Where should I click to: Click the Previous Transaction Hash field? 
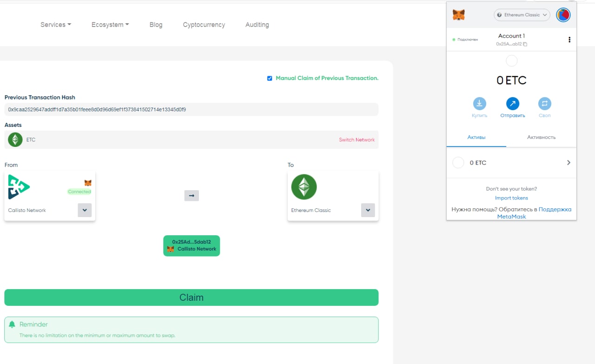click(x=192, y=110)
